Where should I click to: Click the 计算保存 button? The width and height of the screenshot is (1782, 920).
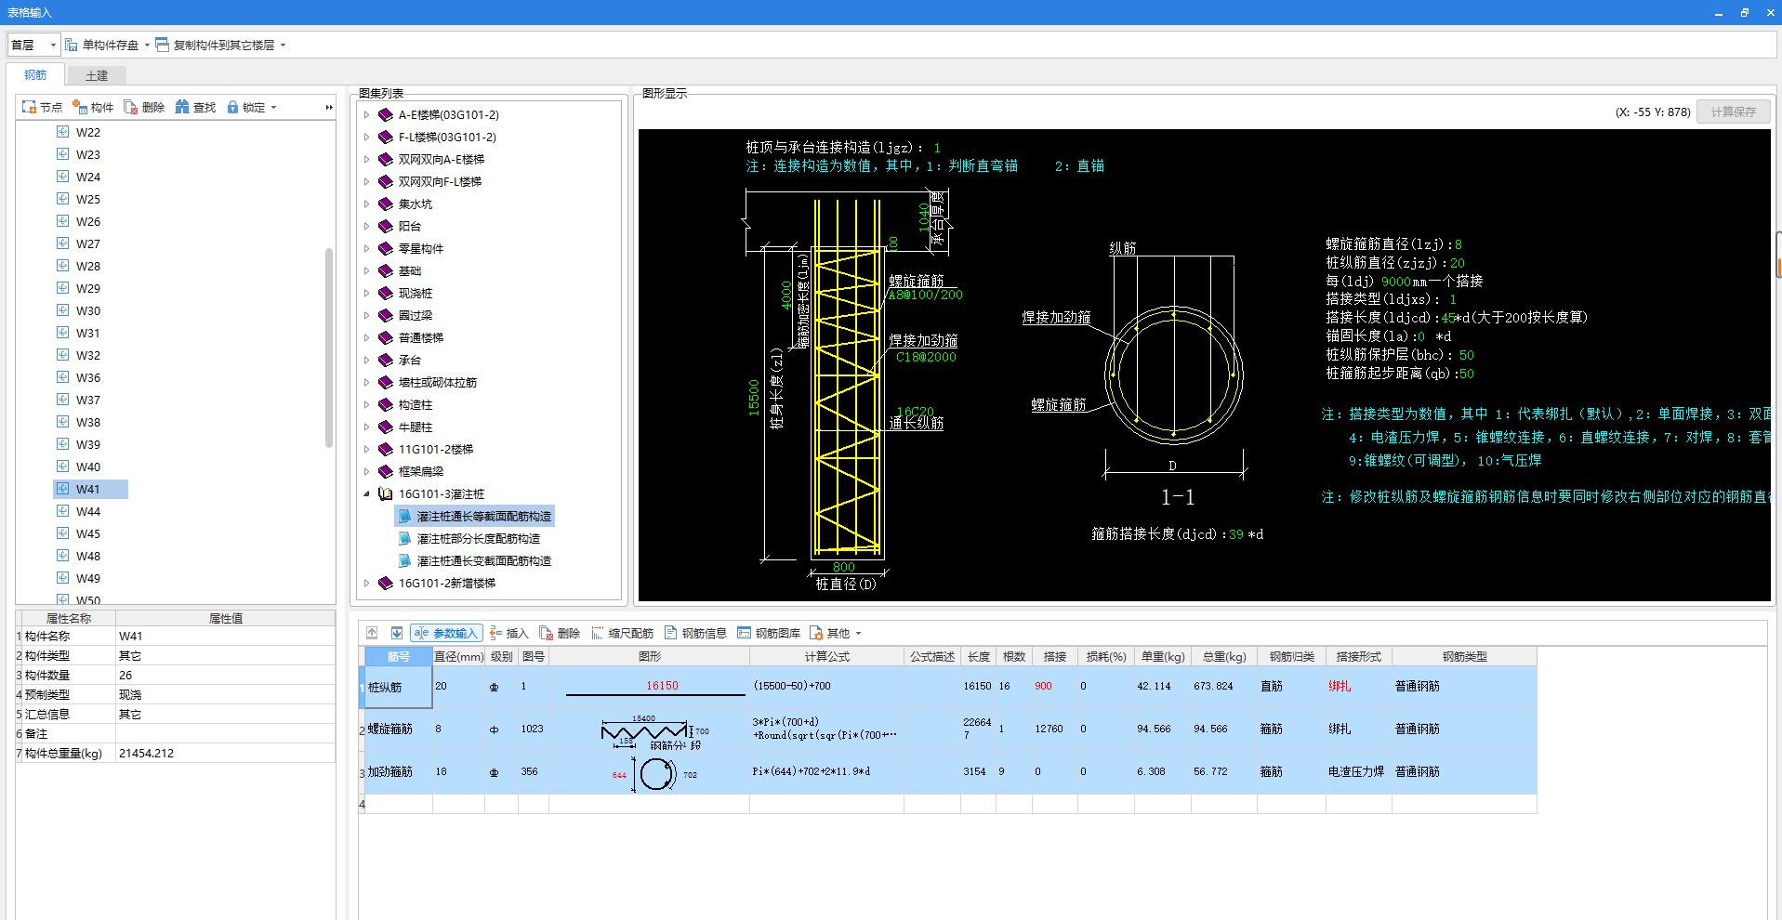1733,112
